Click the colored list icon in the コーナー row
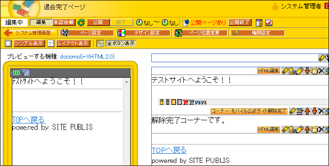329x166 pixels. coord(300,111)
